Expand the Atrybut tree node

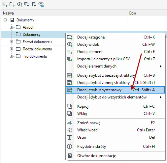pos(11,27)
